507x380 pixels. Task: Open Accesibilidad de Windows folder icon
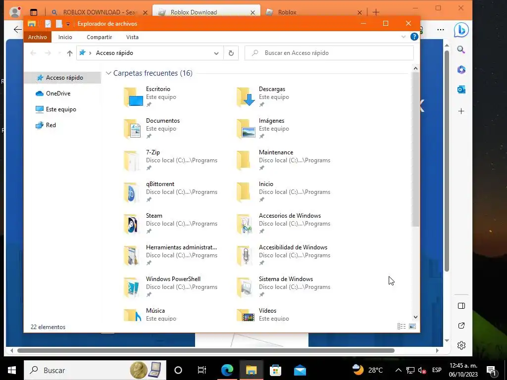(x=245, y=255)
